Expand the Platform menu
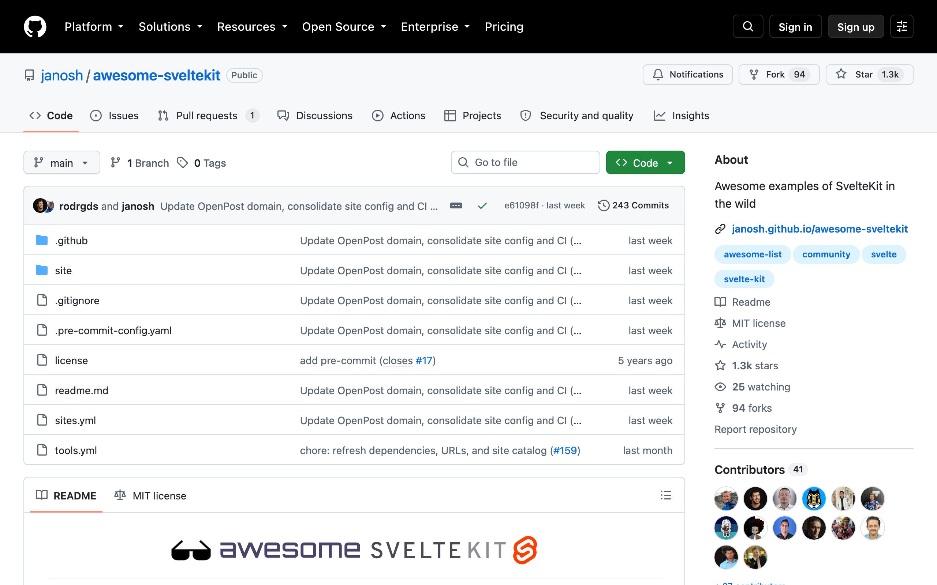Image resolution: width=937 pixels, height=585 pixels. point(94,27)
